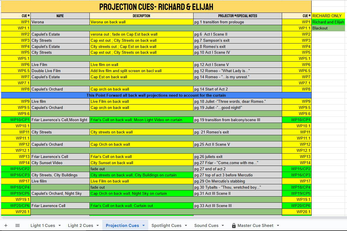Click the lock icon on Master Cue Sheet

coord(234,225)
